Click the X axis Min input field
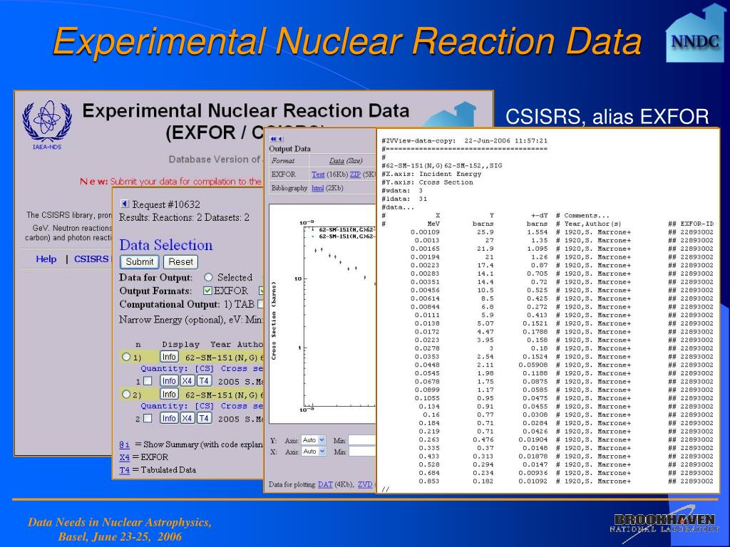The height and width of the screenshot is (547, 730). pyautogui.click(x=361, y=451)
